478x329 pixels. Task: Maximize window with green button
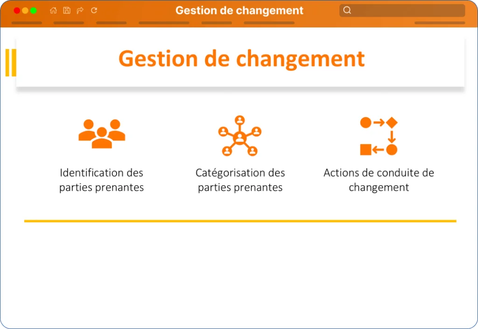pos(33,11)
